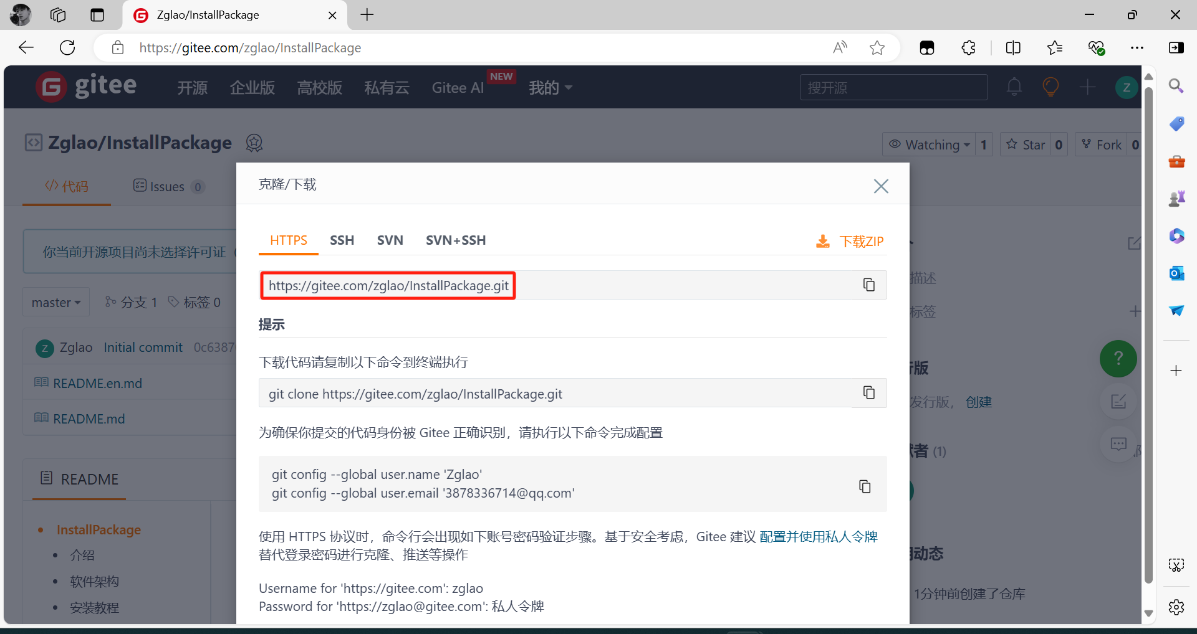Copy the git config commands
The width and height of the screenshot is (1197, 634).
pyautogui.click(x=865, y=486)
